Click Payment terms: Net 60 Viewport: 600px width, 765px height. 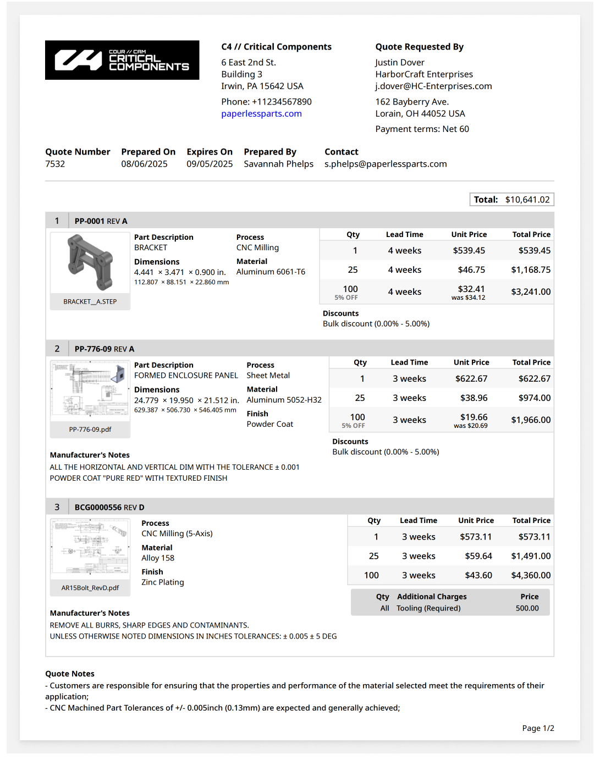coord(422,129)
